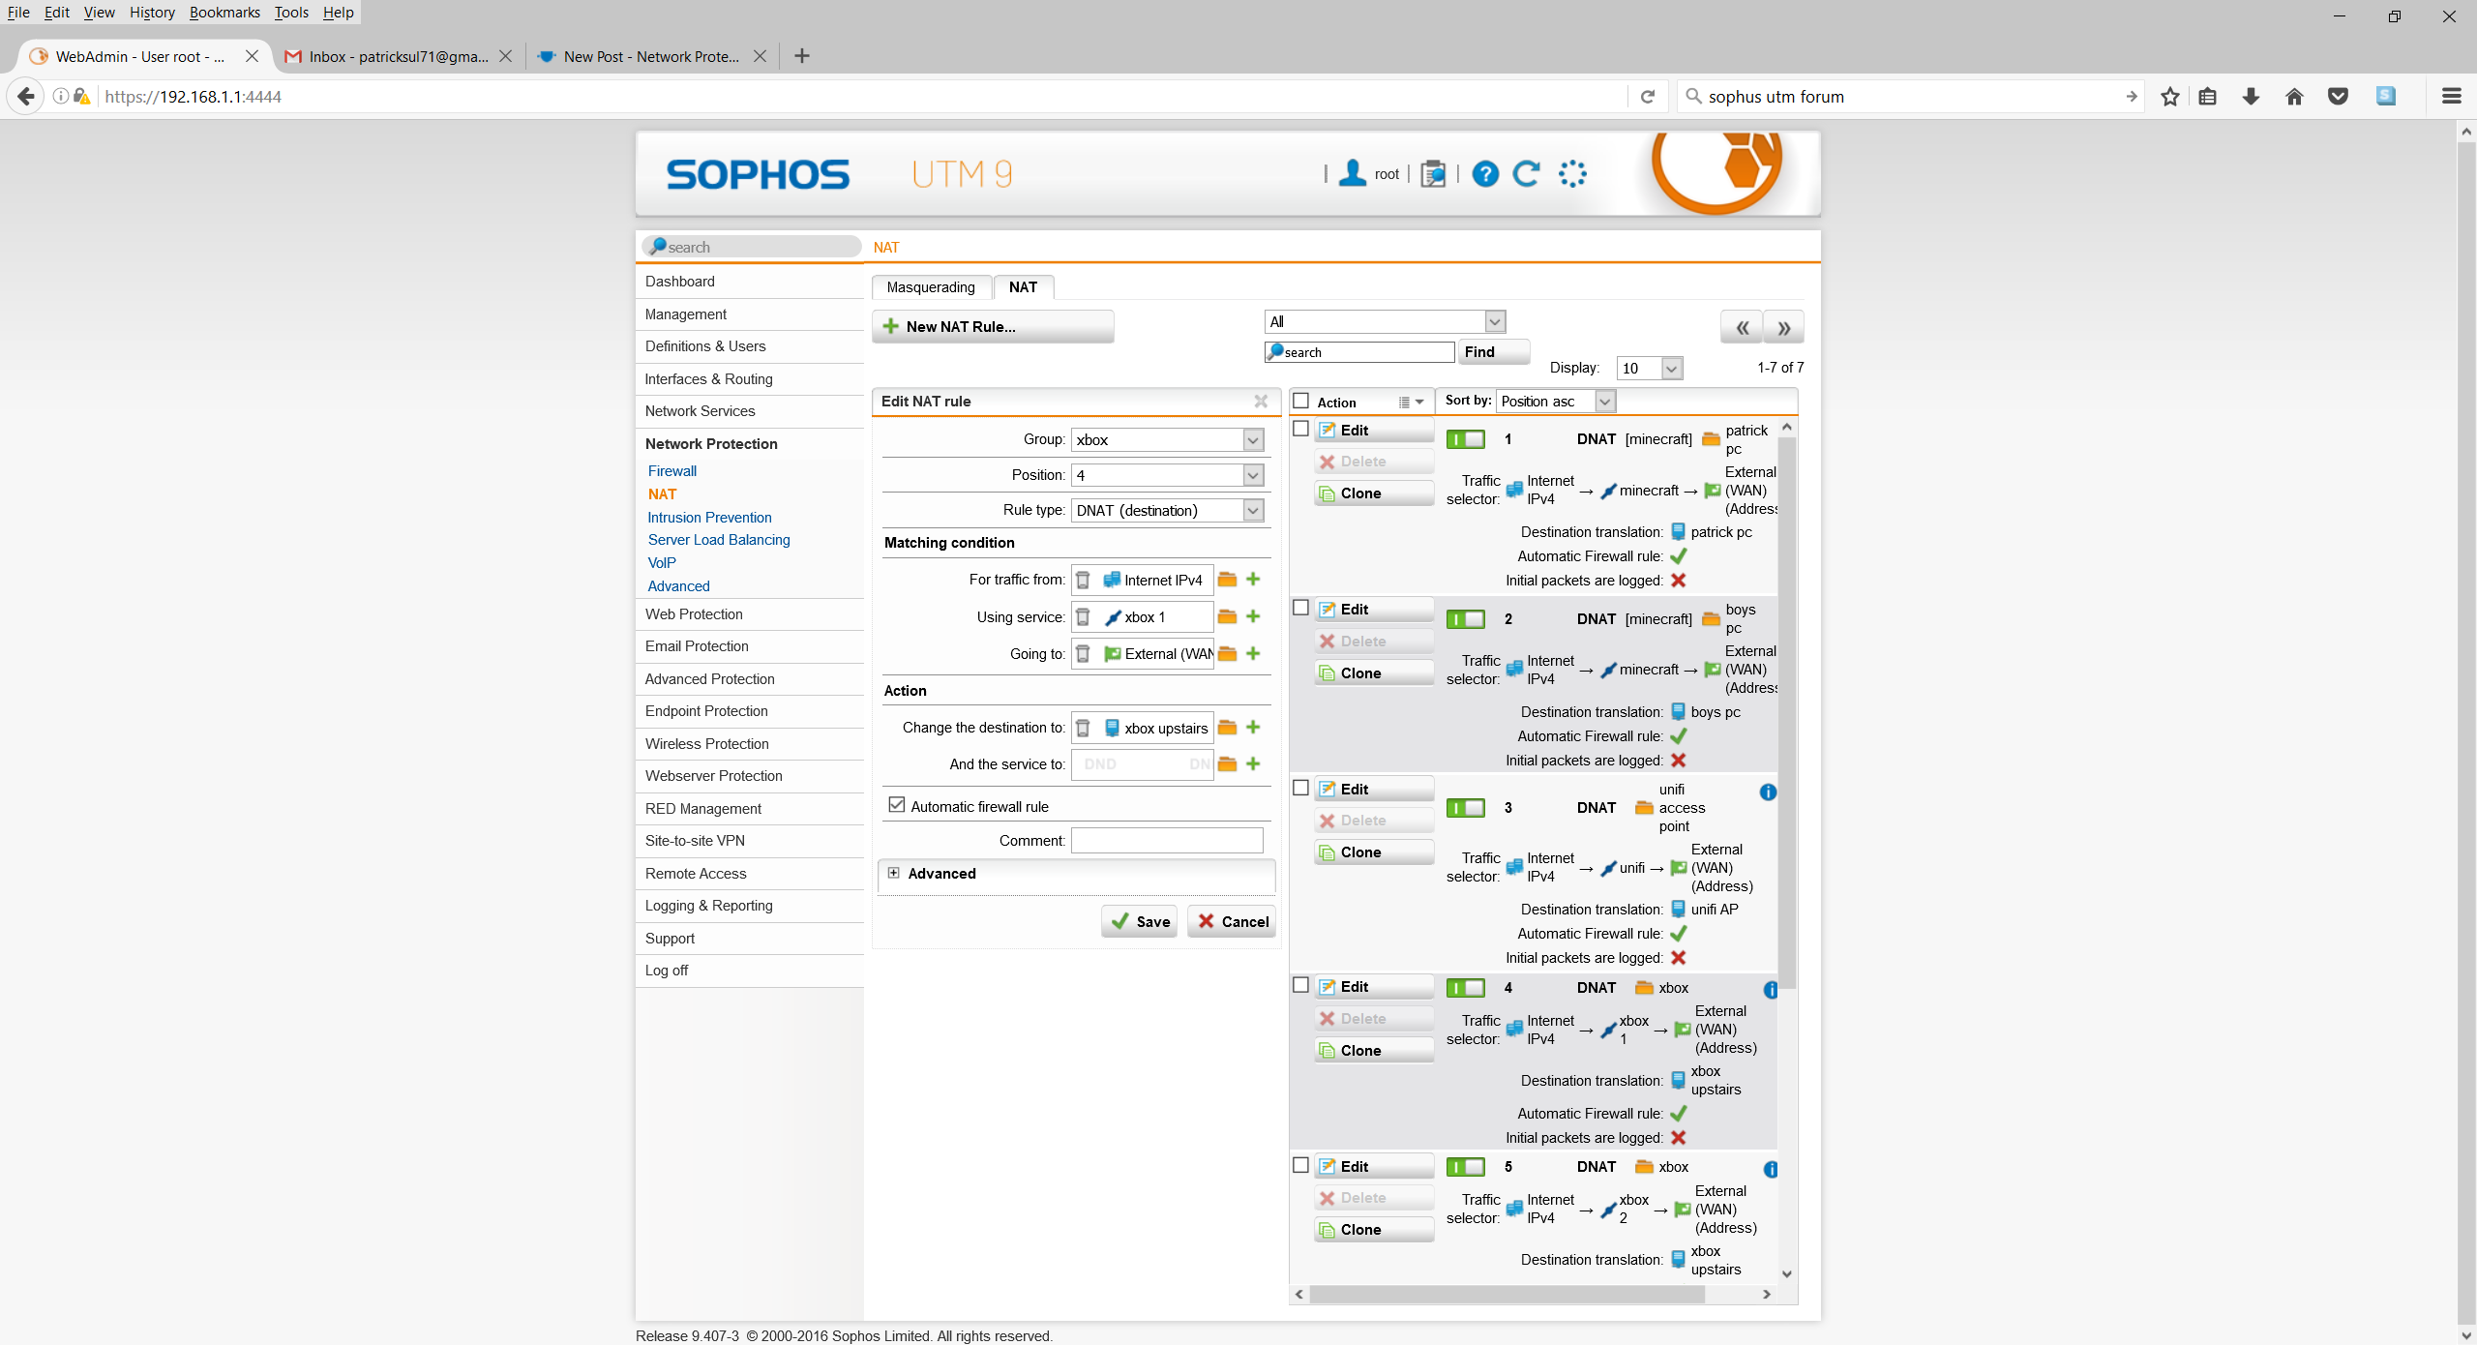Click the rule list vertical scrollbar
The width and height of the screenshot is (2477, 1345).
coord(1787,712)
